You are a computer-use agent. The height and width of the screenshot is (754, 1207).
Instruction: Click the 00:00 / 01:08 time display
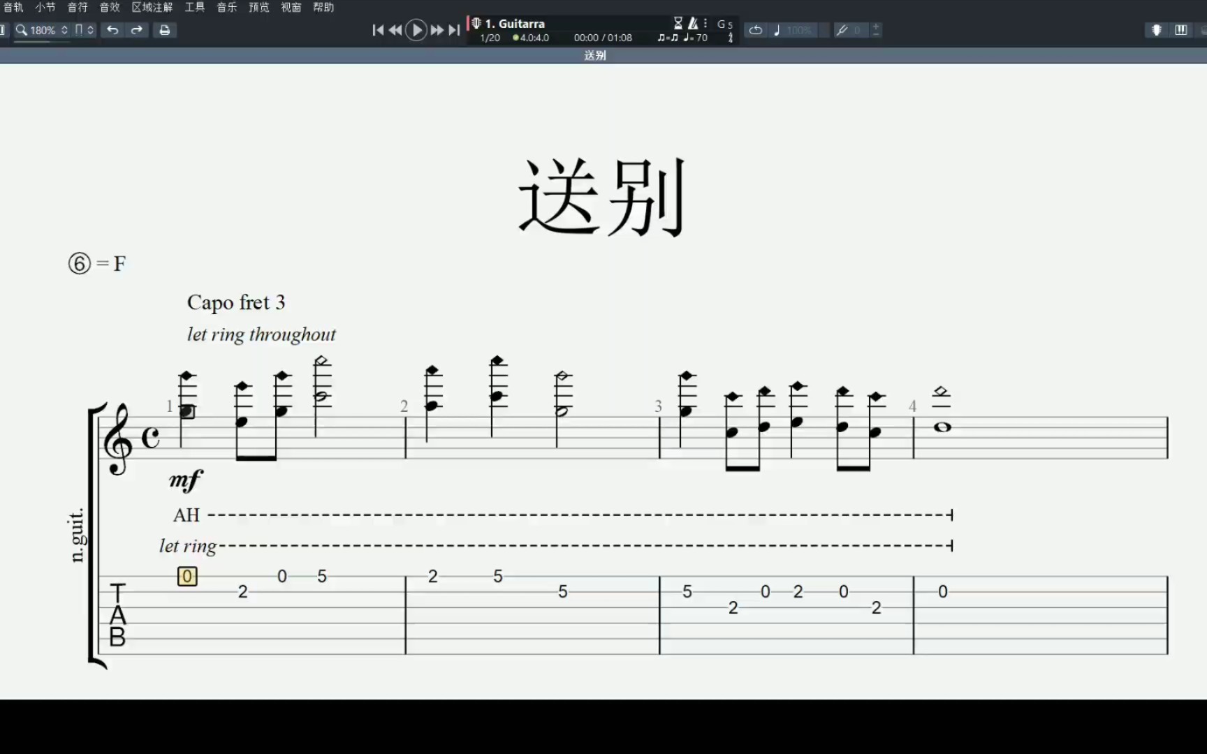point(603,38)
